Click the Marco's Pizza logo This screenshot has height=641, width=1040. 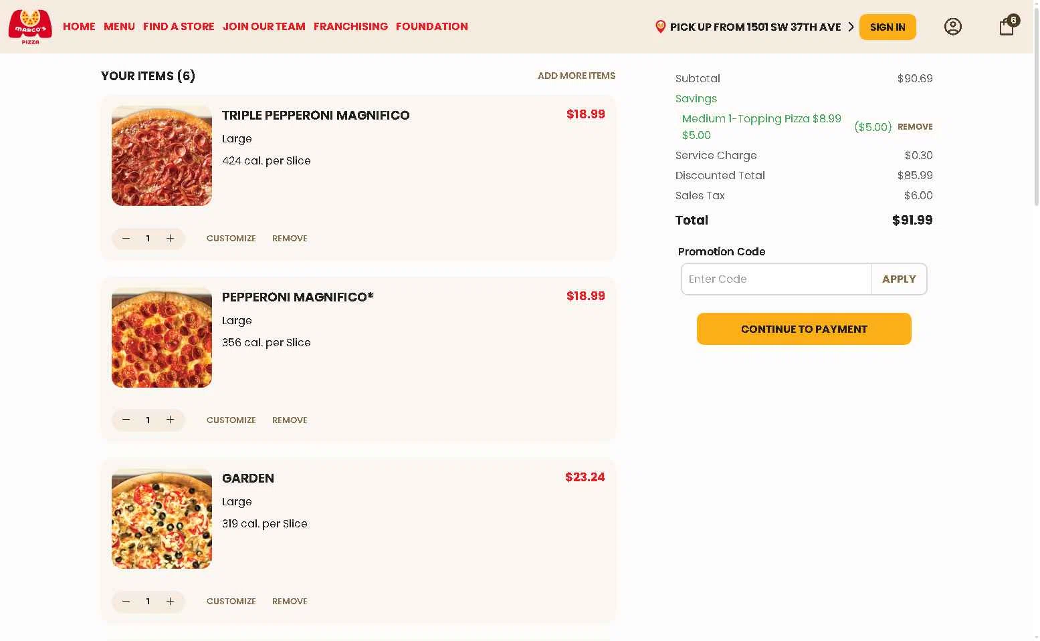coord(30,27)
